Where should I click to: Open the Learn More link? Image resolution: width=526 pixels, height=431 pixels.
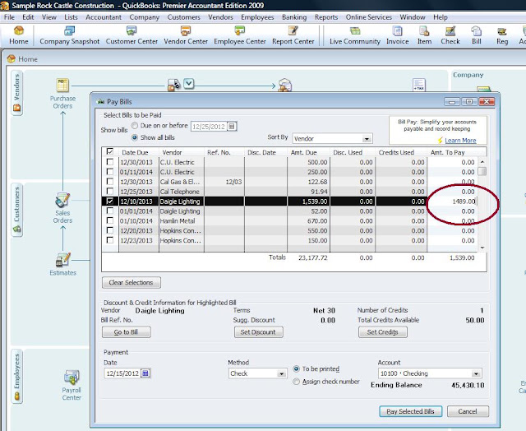pyautogui.click(x=460, y=141)
